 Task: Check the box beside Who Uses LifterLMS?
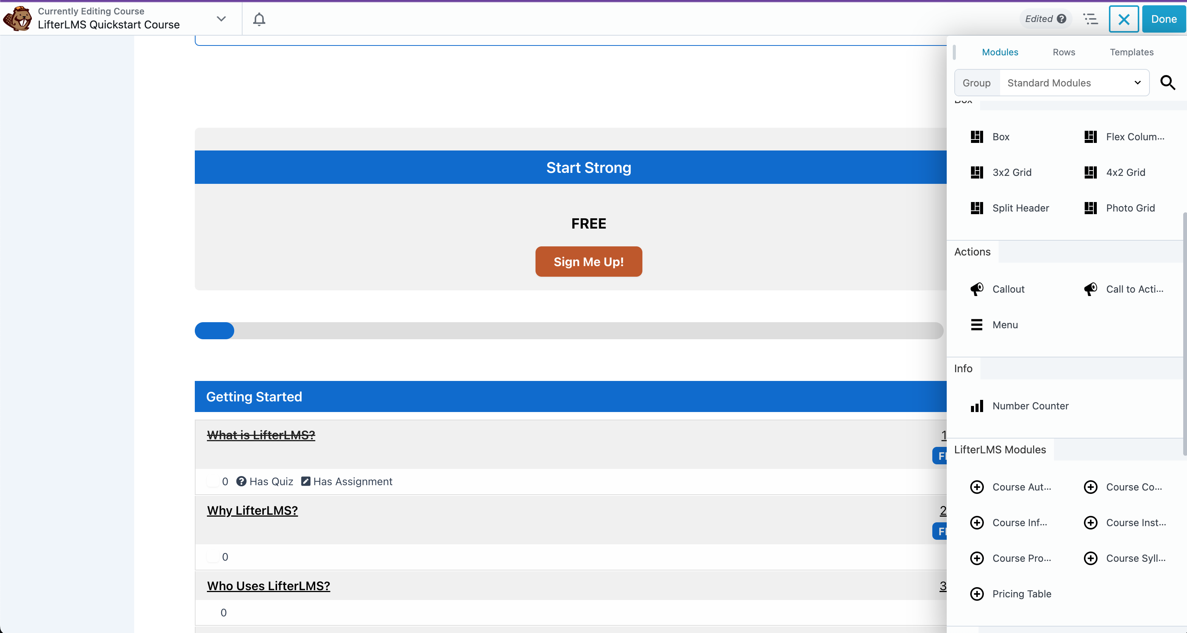(x=213, y=613)
